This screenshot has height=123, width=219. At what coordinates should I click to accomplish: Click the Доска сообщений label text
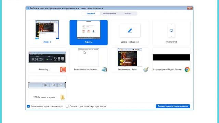click(130, 42)
